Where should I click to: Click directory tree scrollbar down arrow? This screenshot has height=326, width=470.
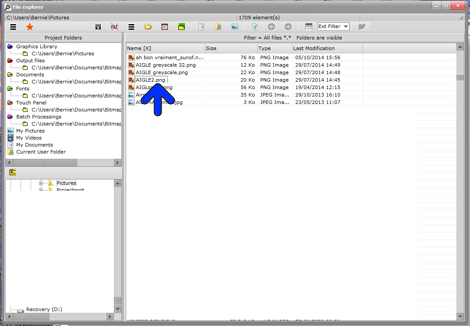click(x=117, y=309)
